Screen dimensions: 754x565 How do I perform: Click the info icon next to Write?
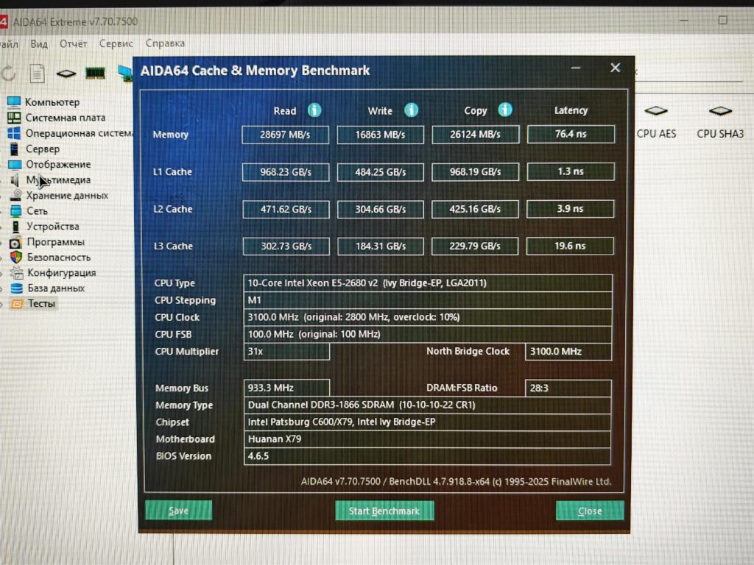pos(411,110)
